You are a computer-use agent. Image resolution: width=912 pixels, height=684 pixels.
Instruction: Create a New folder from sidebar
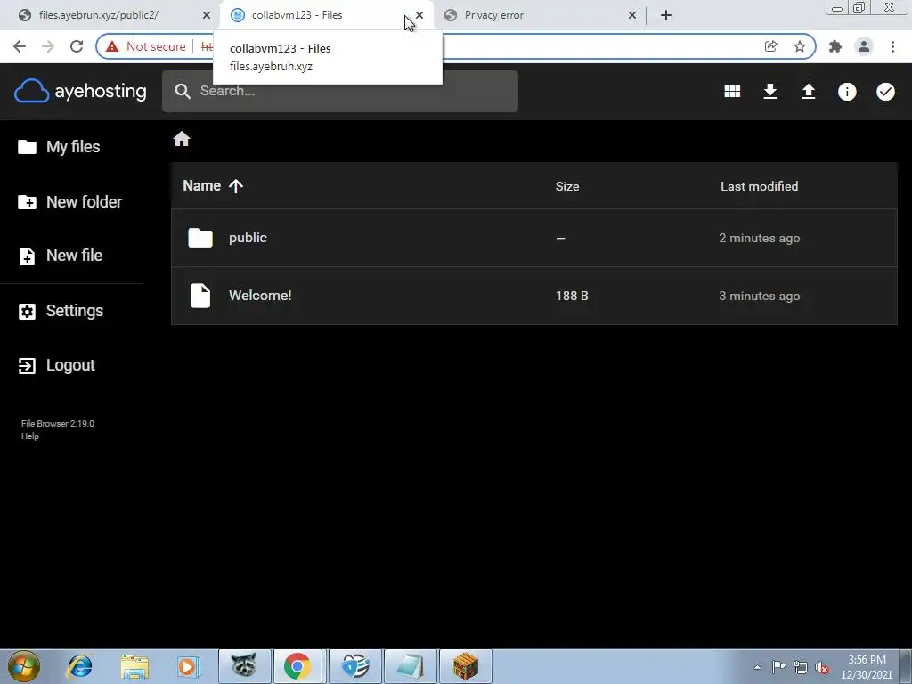pos(69,202)
